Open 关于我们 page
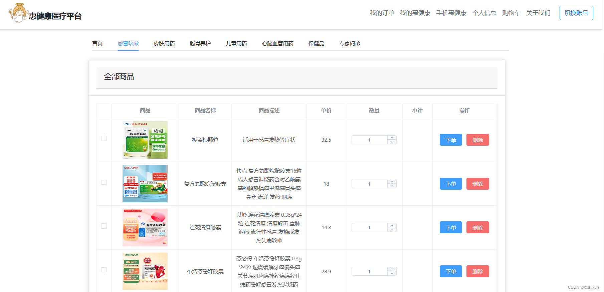This screenshot has width=604, height=292. point(538,13)
